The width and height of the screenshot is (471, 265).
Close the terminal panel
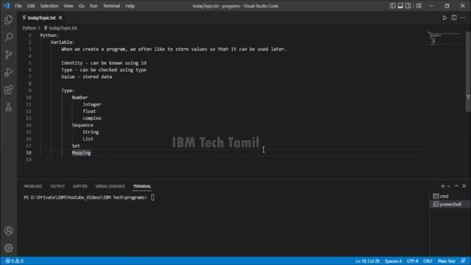(464, 186)
